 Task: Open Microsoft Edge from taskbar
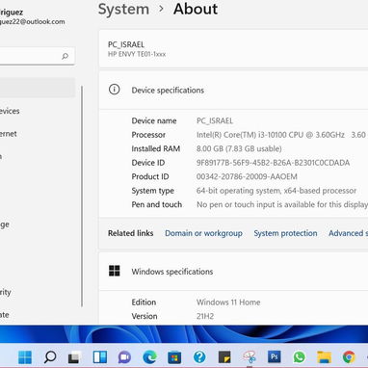coord(149,357)
